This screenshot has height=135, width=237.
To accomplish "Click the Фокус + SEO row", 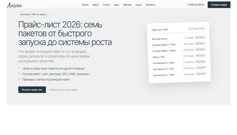I will point(179,56).
